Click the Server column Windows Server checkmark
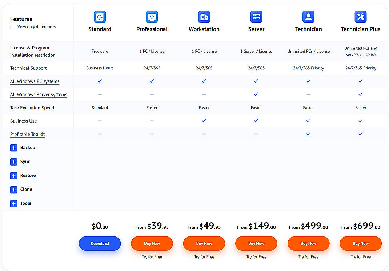 (x=256, y=94)
